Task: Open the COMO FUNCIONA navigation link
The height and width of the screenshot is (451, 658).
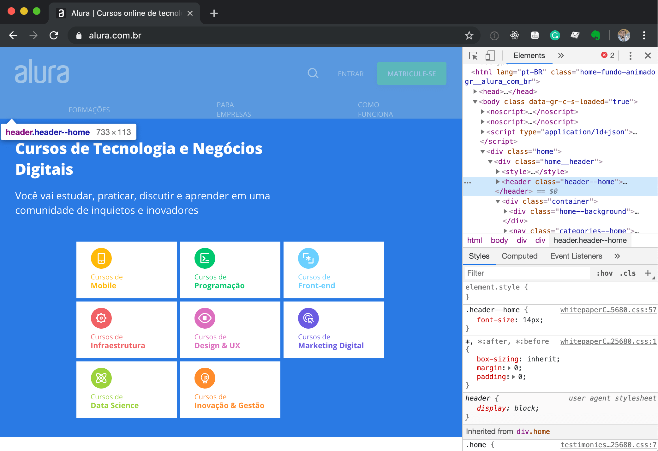Action: click(x=375, y=109)
